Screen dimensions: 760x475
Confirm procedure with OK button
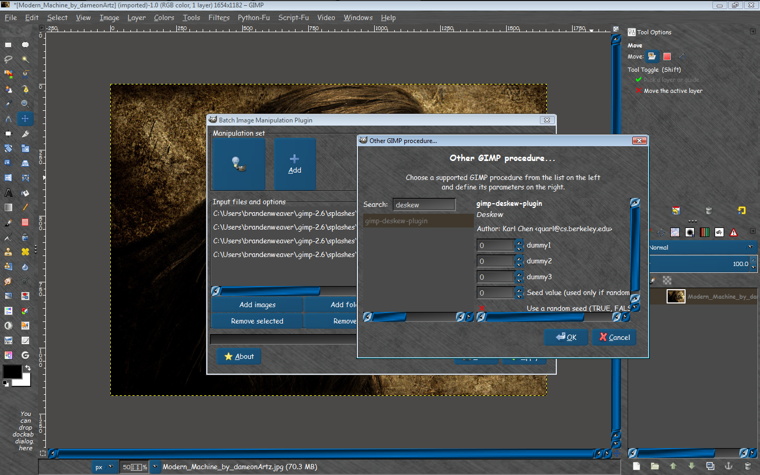tap(566, 337)
